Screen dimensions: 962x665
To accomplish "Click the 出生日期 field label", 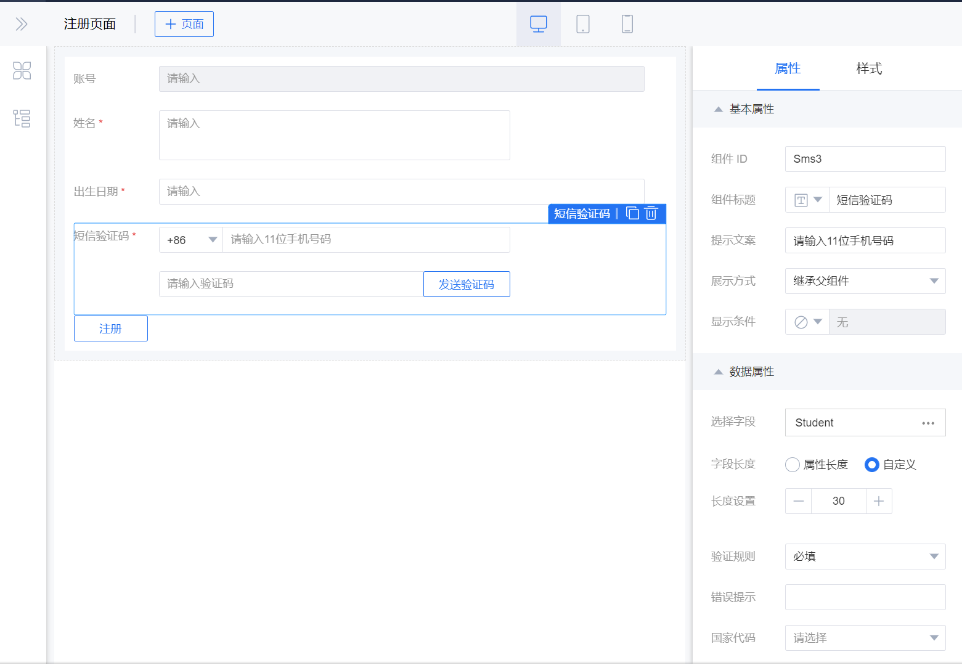I will tap(96, 192).
